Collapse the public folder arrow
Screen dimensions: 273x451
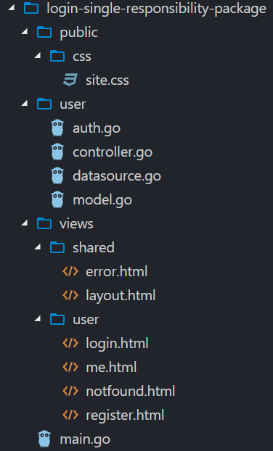point(25,32)
